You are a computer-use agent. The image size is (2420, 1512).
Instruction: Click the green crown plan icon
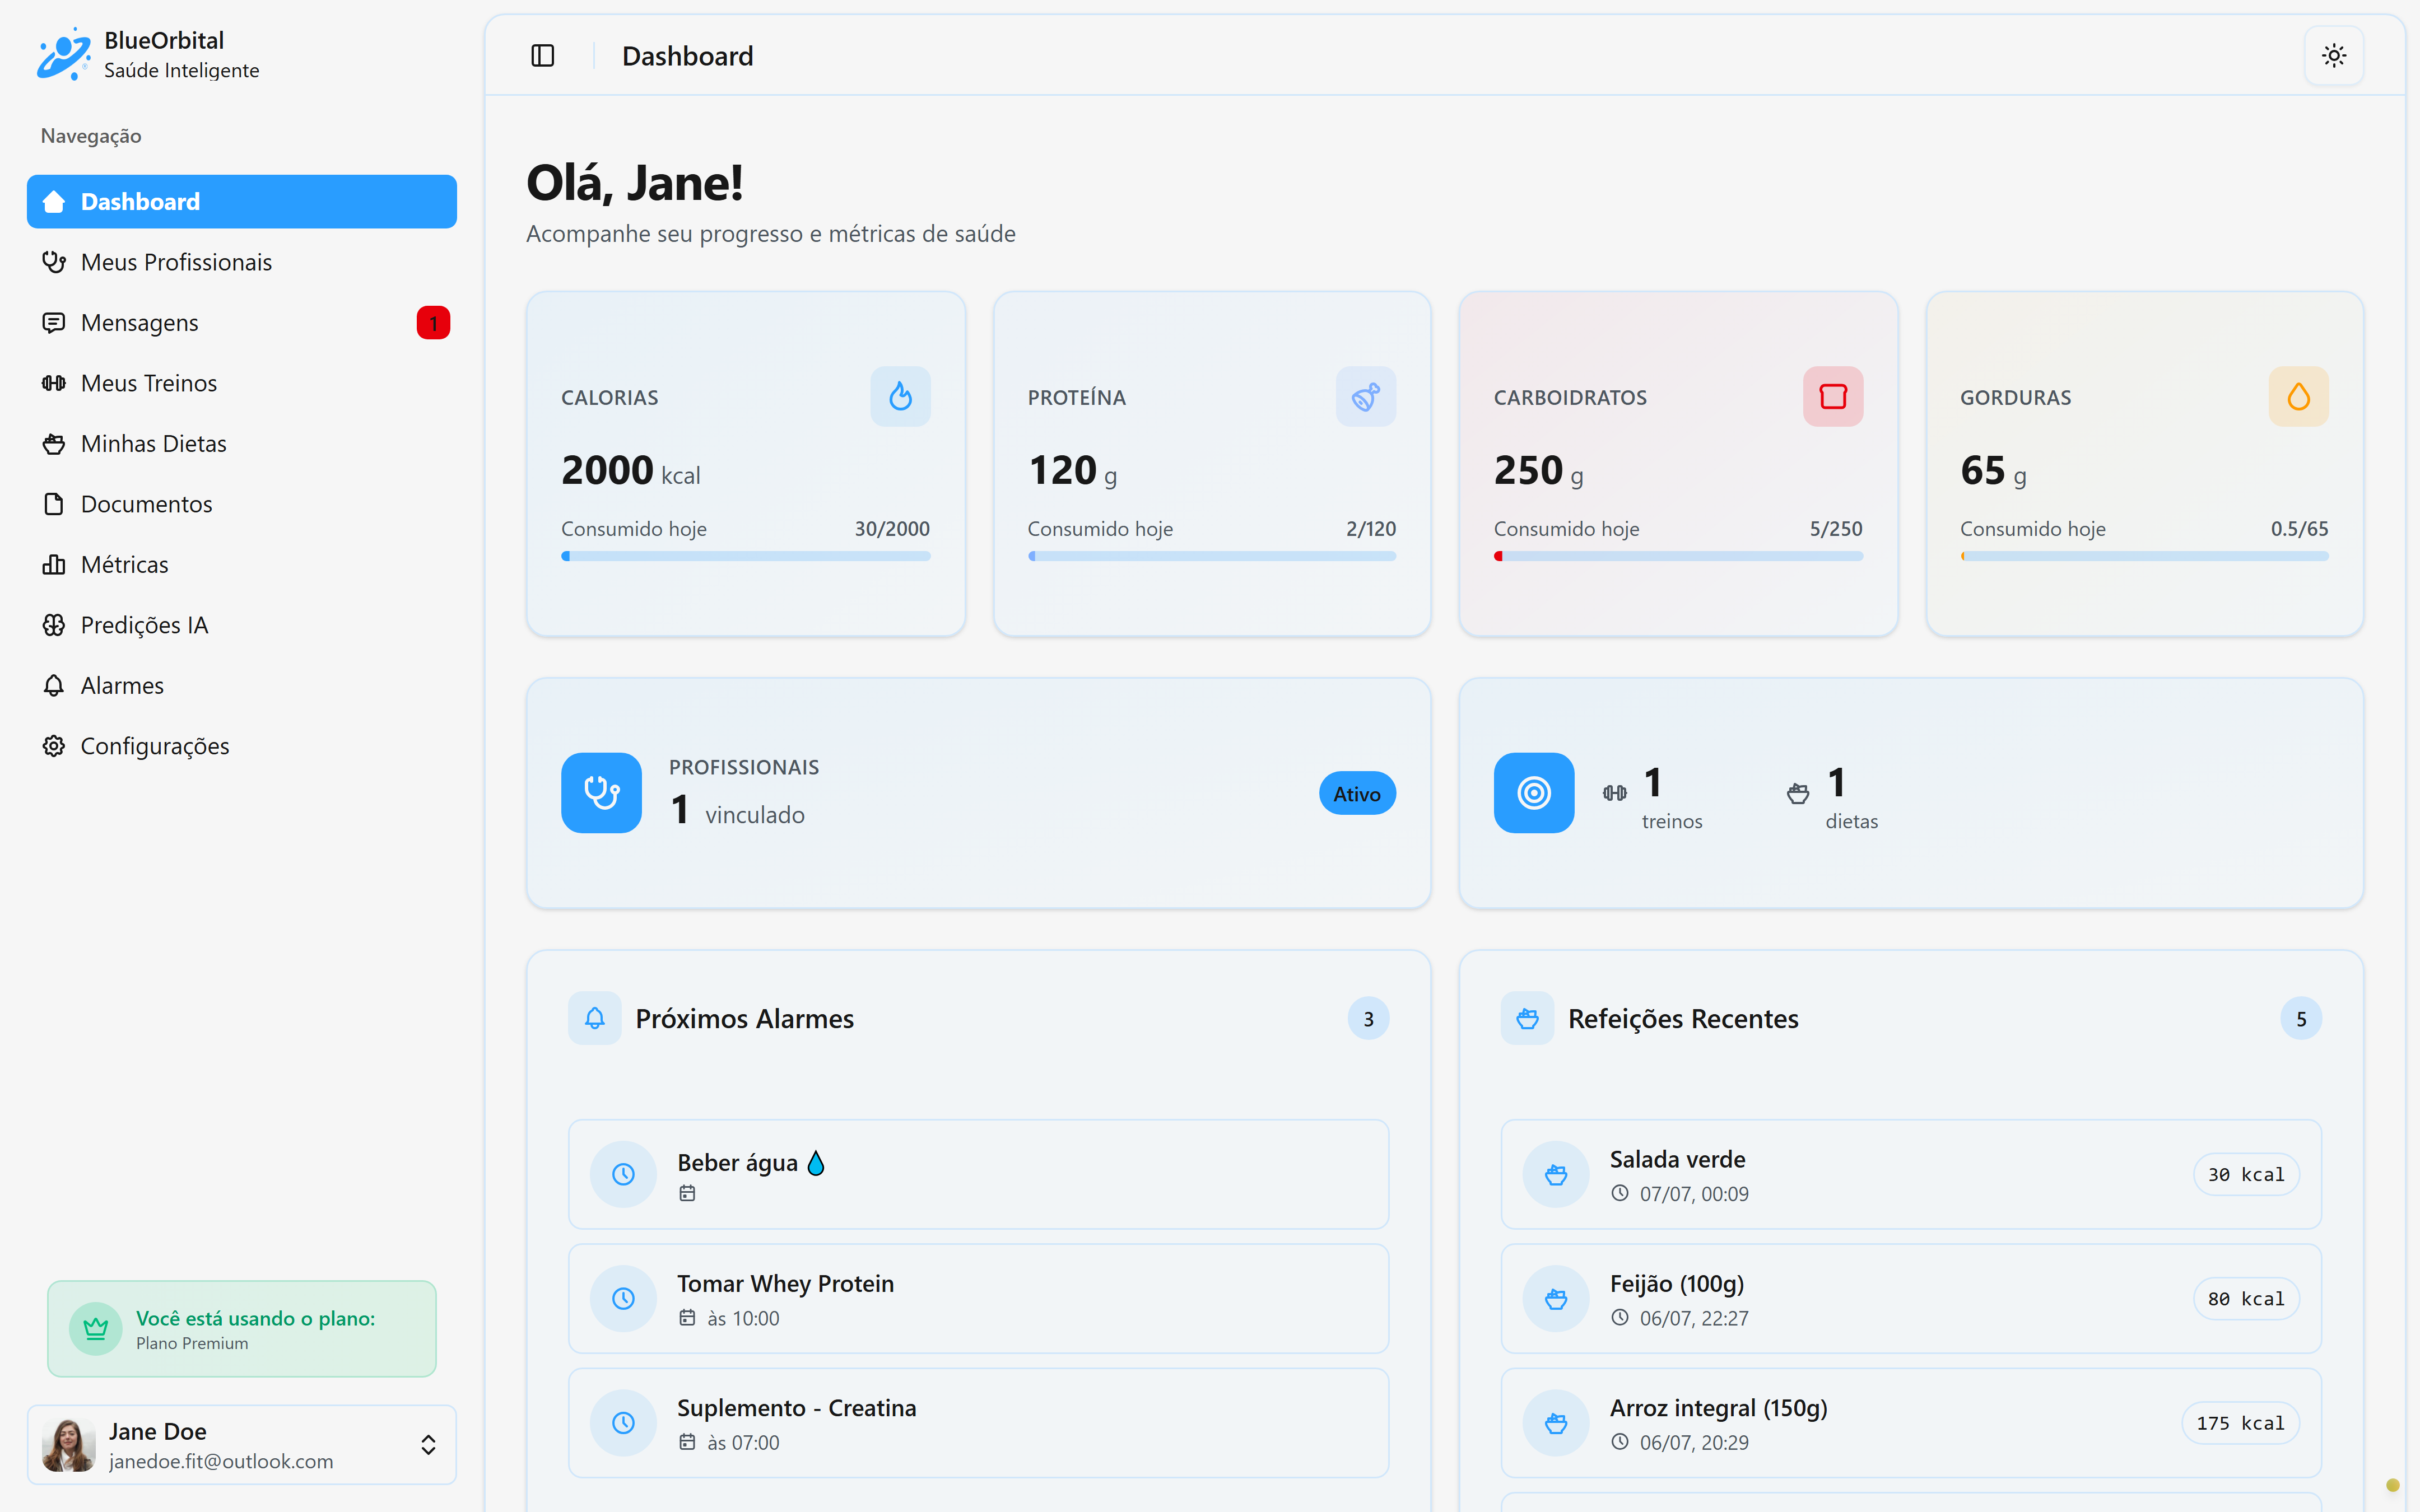tap(96, 1329)
